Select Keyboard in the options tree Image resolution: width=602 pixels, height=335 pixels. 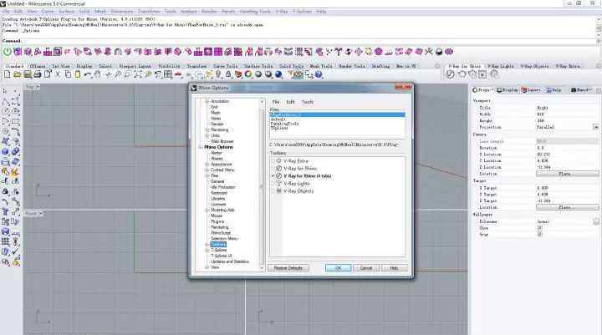point(218,193)
